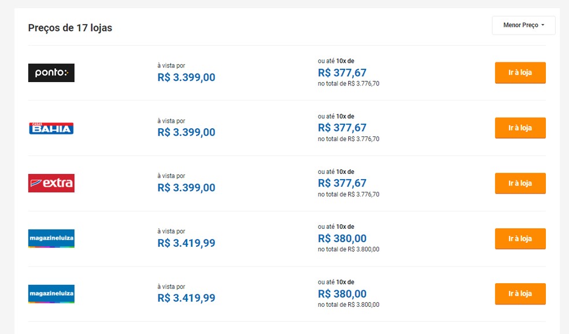The width and height of the screenshot is (569, 334).
Task: Open the Extra store logo
Action: pyautogui.click(x=51, y=183)
